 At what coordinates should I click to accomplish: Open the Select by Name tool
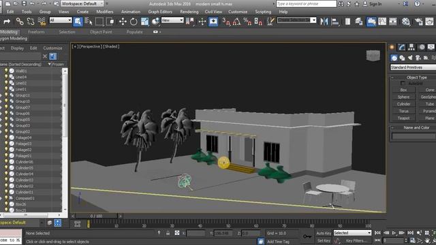89,21
